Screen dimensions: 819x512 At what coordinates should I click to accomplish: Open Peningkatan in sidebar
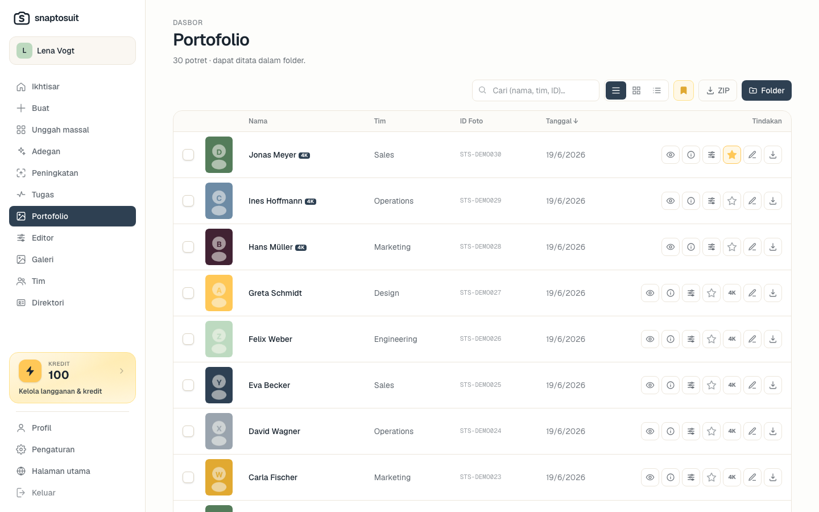tap(72, 173)
